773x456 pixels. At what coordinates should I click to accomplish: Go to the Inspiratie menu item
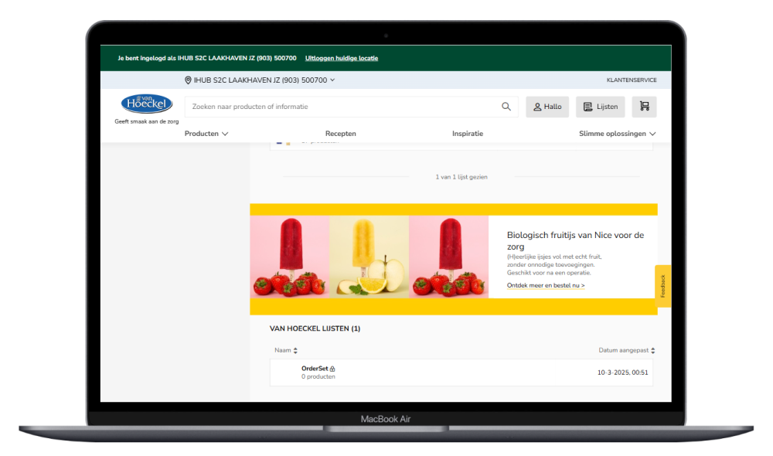(468, 134)
